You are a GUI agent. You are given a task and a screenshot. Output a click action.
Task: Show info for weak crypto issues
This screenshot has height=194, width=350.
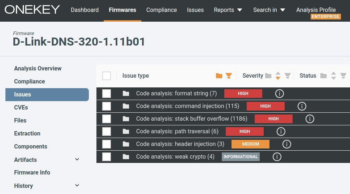(x=277, y=157)
